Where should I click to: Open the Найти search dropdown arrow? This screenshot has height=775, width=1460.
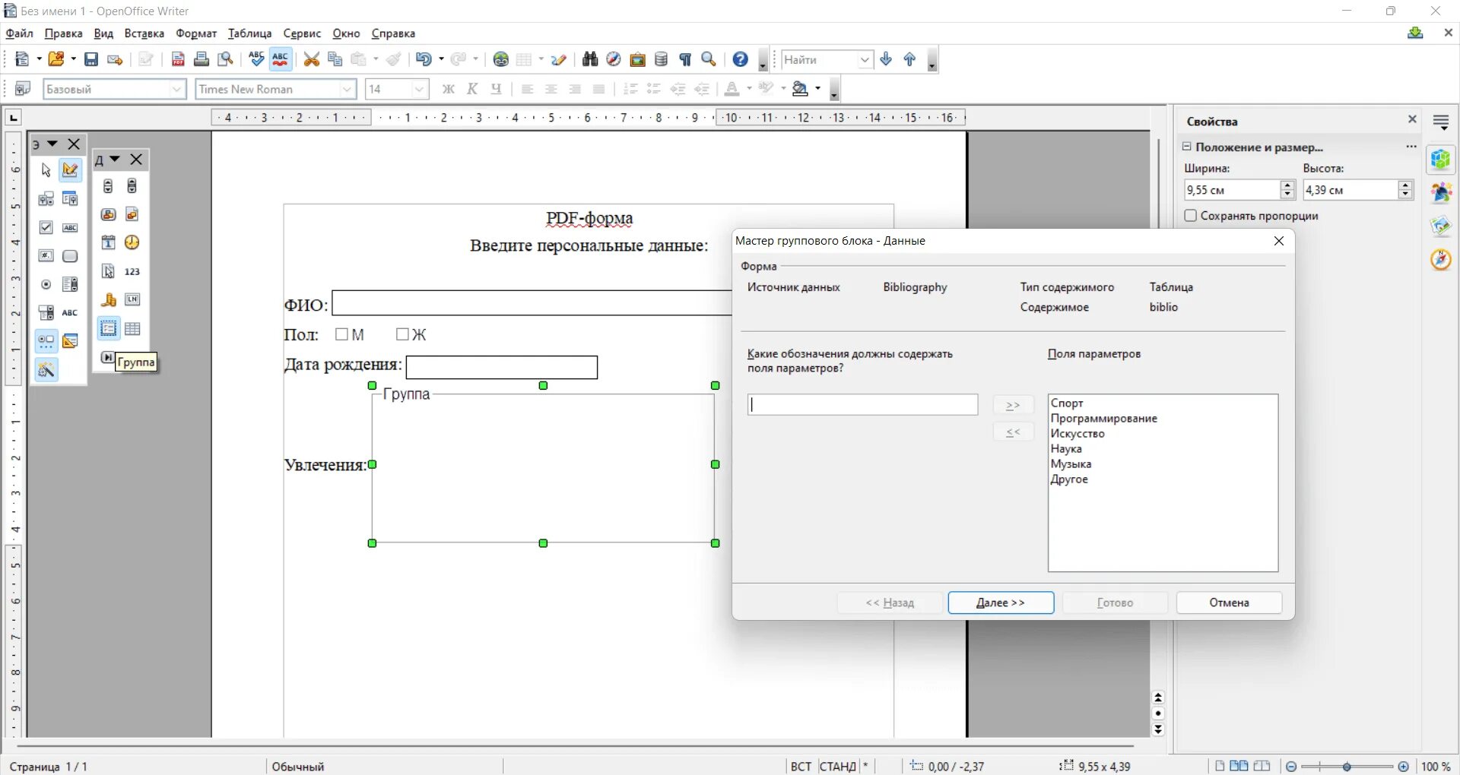click(x=865, y=59)
